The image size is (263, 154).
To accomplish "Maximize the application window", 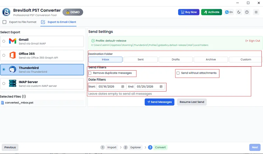I will [x=248, y=3].
